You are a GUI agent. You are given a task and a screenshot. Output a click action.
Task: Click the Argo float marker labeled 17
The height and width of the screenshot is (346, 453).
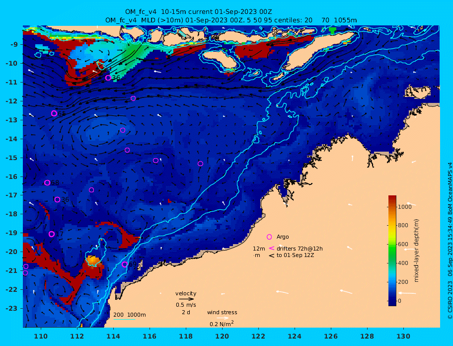[52, 234]
